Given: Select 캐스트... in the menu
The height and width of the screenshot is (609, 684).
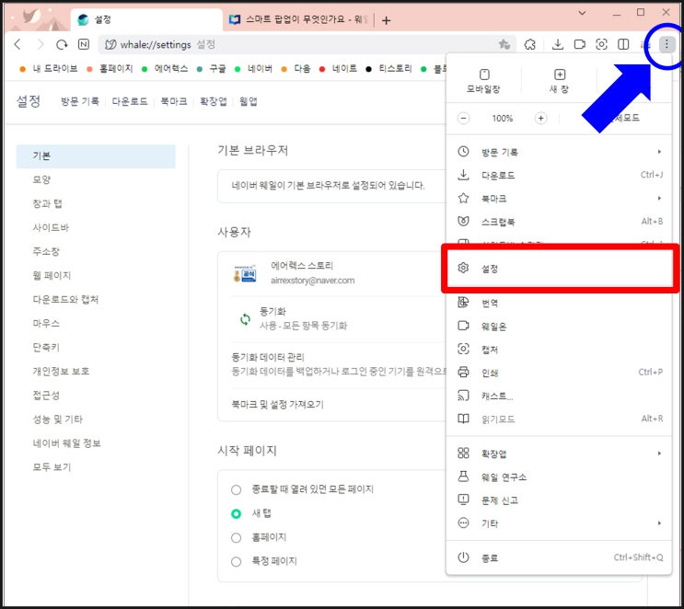Looking at the screenshot, I should click(559, 396).
